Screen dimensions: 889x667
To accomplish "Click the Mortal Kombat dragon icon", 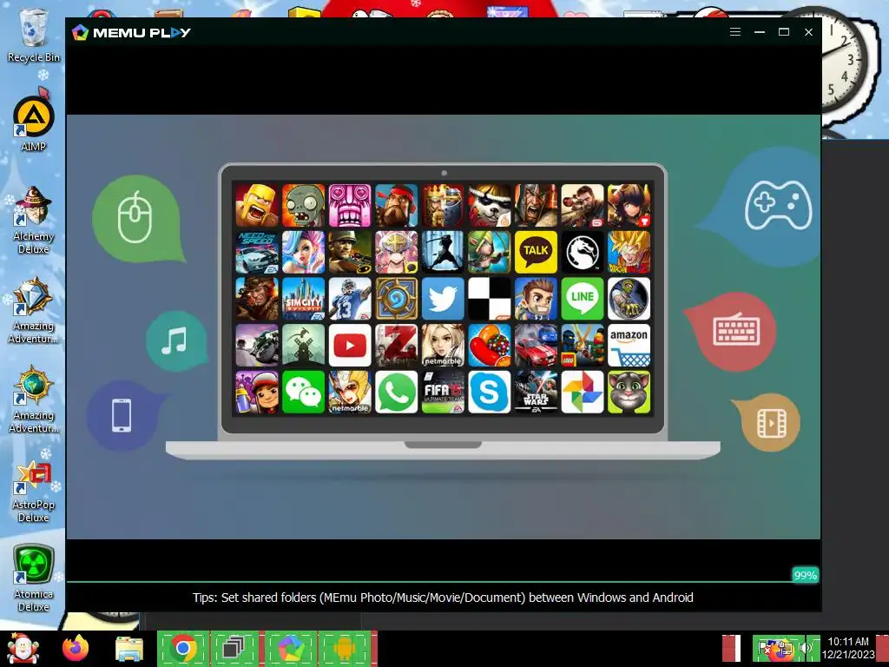I will pos(583,251).
